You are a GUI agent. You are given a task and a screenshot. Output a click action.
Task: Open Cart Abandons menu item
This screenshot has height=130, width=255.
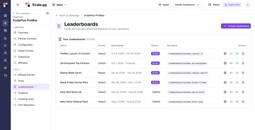(31, 105)
